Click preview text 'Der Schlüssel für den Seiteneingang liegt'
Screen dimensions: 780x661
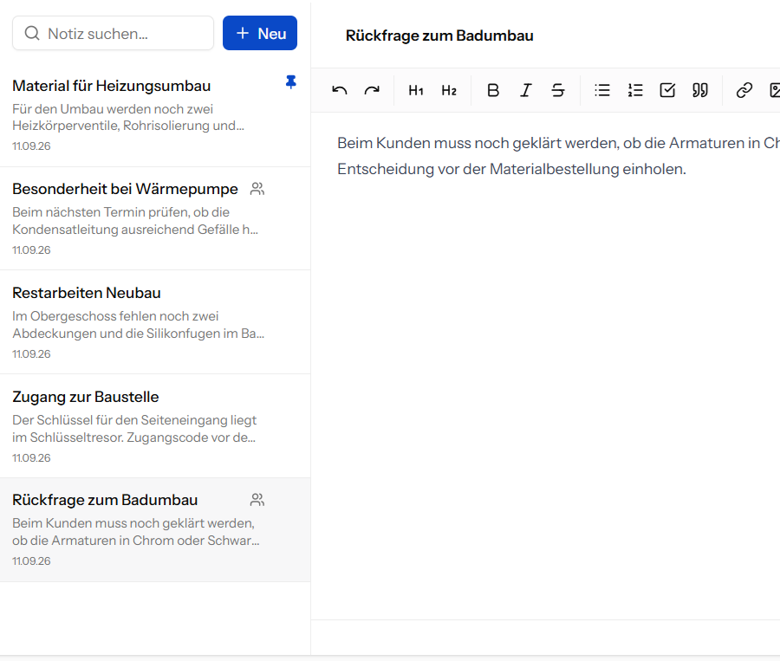pyautogui.click(x=134, y=420)
